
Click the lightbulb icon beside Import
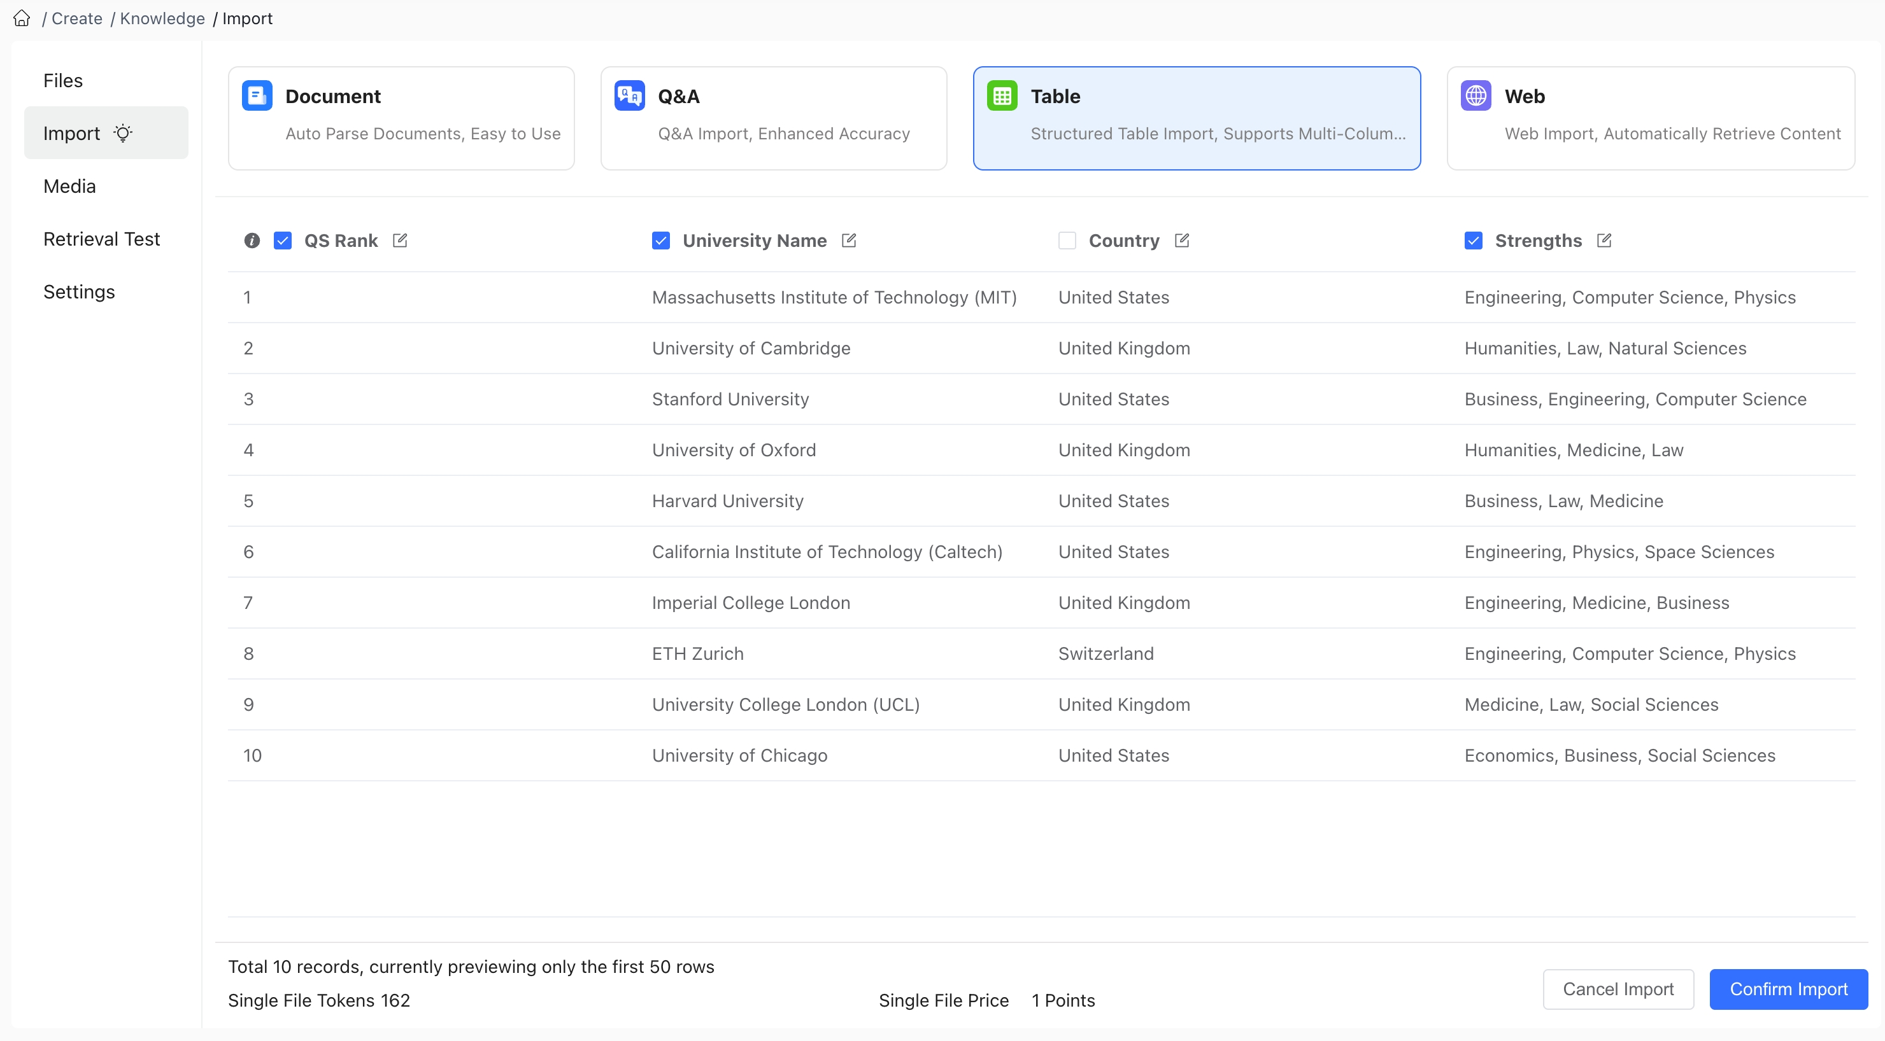(123, 132)
